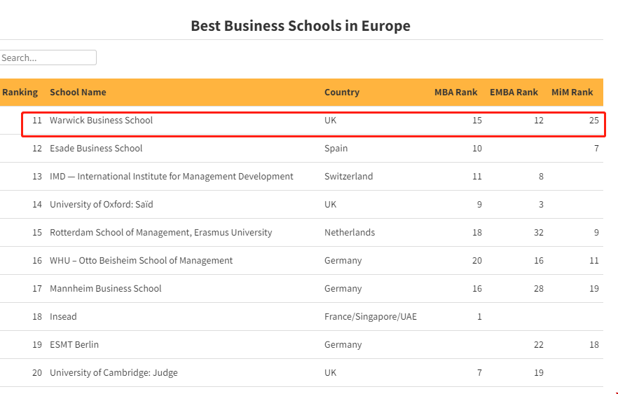618x394 pixels.
Task: Select the IMD school name cell
Action: coord(172,177)
